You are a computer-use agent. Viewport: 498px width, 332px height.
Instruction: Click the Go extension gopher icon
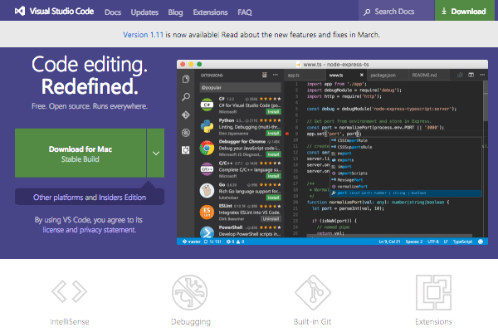click(207, 190)
